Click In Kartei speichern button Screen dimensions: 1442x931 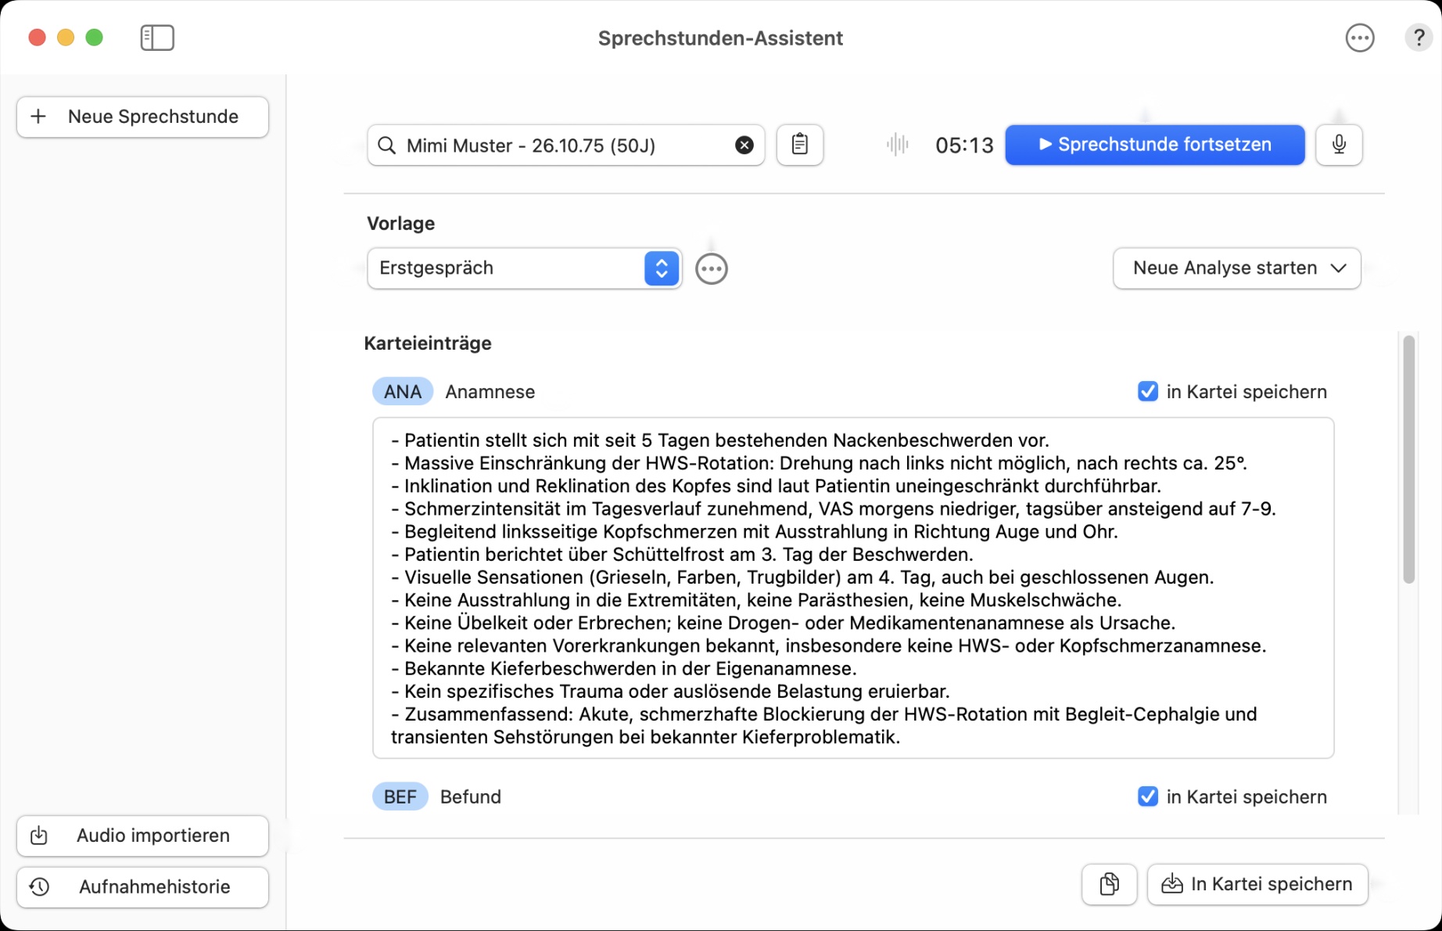click(x=1257, y=884)
